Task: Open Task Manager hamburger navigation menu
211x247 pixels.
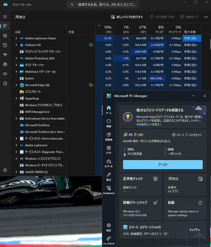Action: click(5, 17)
